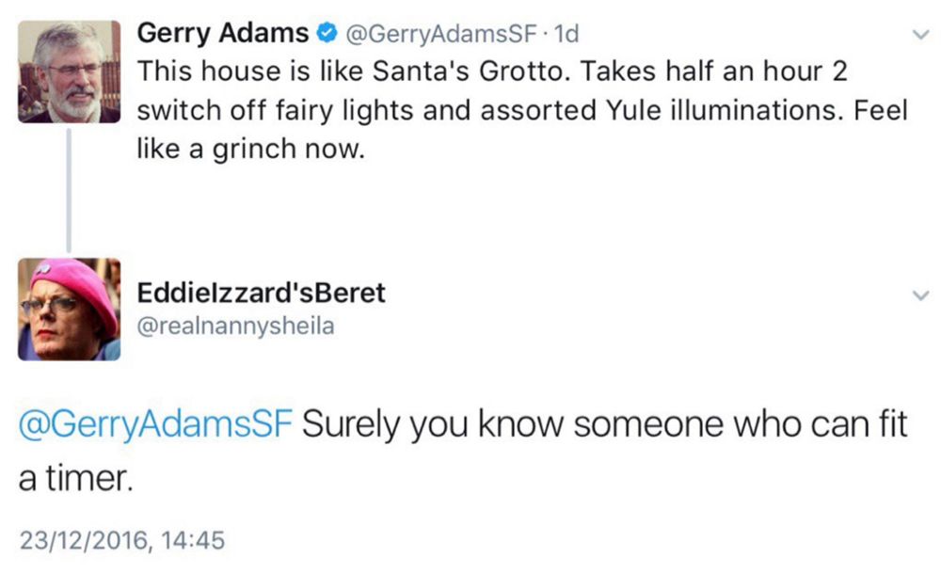Click the 1d timestamp on Gerry Adams' tweet
This screenshot has width=941, height=573.
[x=565, y=31]
